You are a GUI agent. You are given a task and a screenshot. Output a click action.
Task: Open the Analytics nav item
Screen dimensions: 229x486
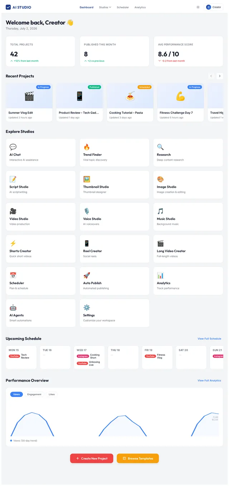pyautogui.click(x=140, y=7)
